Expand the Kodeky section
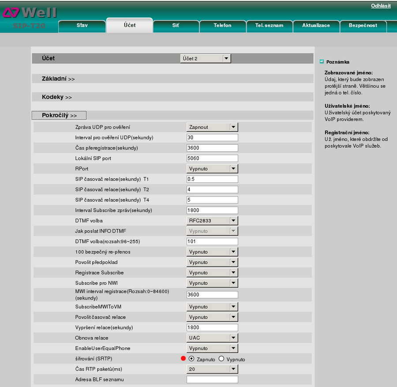 (57, 97)
